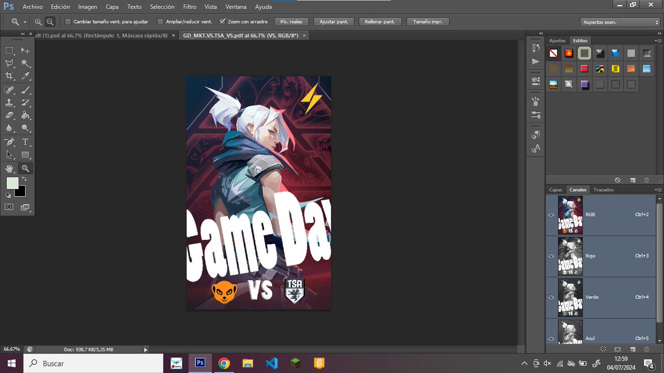Select the Horizontal Type tool
This screenshot has width=664, height=373.
(25, 142)
